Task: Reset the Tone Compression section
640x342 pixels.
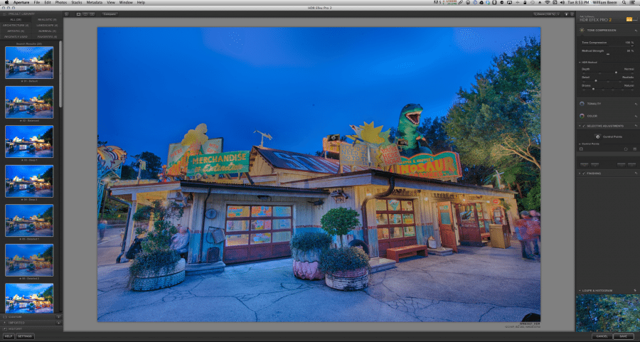Action: (x=636, y=31)
